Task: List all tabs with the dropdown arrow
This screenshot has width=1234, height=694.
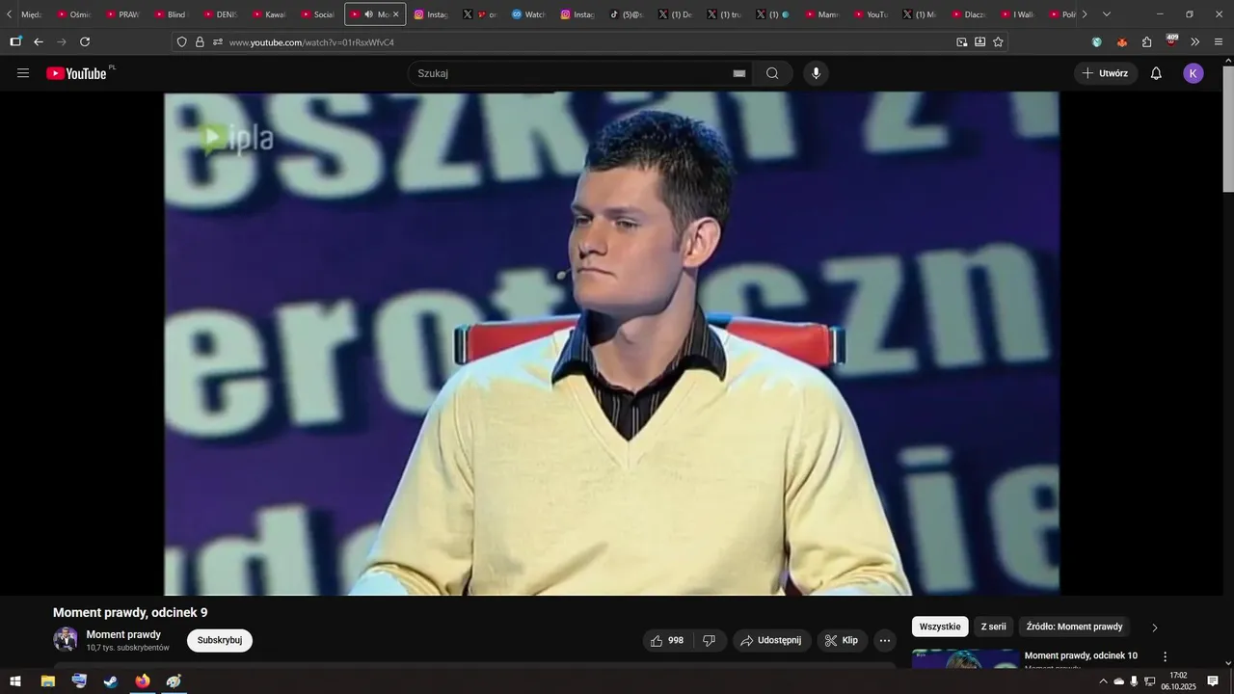Action: (x=1106, y=14)
